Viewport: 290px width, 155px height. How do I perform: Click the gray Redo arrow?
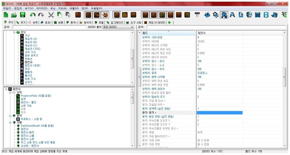tap(41, 15)
